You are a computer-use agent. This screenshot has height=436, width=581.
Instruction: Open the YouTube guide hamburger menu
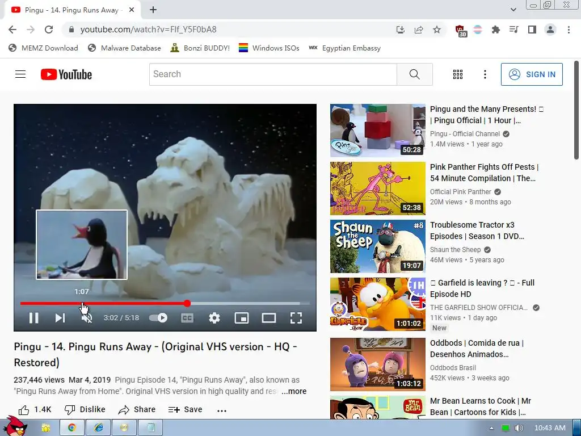tap(20, 74)
